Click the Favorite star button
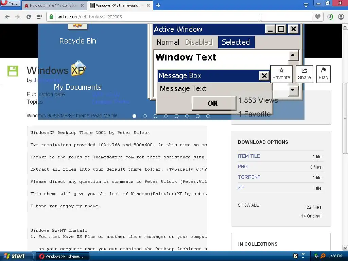Screen dimensions: 348x261 pyautogui.click(x=281, y=74)
